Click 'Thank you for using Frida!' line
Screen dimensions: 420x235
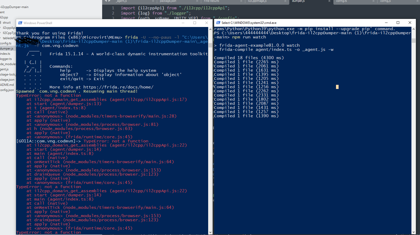pos(50,33)
